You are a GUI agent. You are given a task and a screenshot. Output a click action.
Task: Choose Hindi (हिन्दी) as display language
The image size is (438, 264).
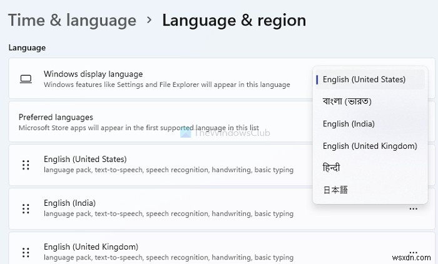click(332, 168)
